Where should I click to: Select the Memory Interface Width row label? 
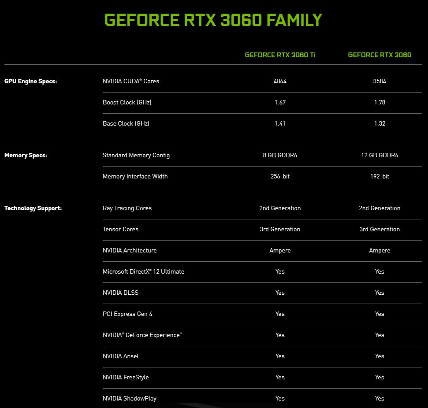tap(135, 176)
